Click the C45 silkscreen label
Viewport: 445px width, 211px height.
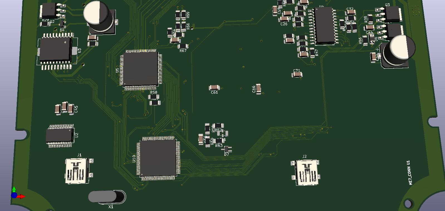76,109
